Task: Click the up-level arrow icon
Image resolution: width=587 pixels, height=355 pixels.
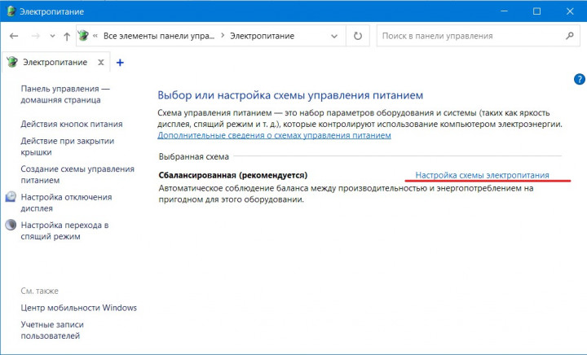Action: (x=66, y=37)
